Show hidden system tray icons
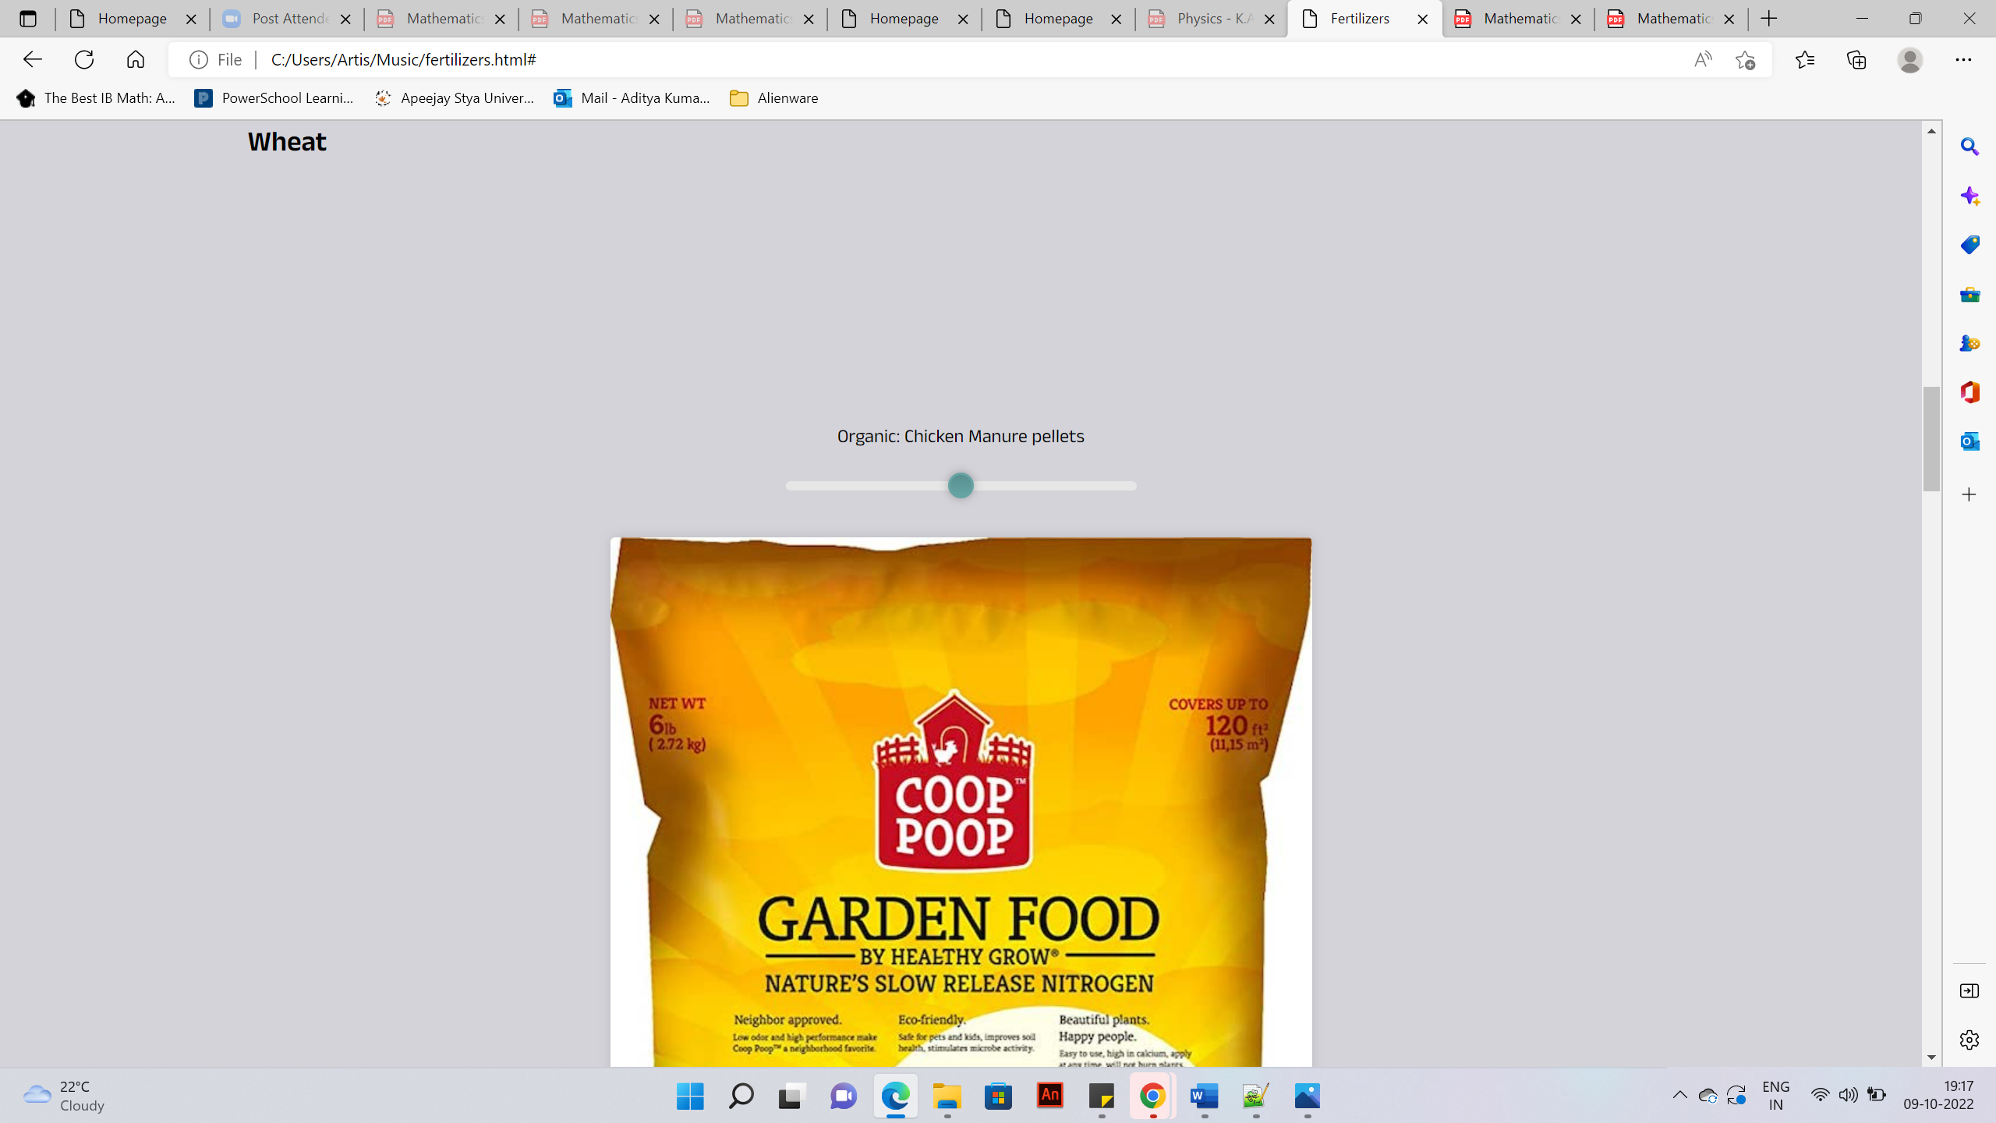The height and width of the screenshot is (1123, 1996). (1679, 1096)
